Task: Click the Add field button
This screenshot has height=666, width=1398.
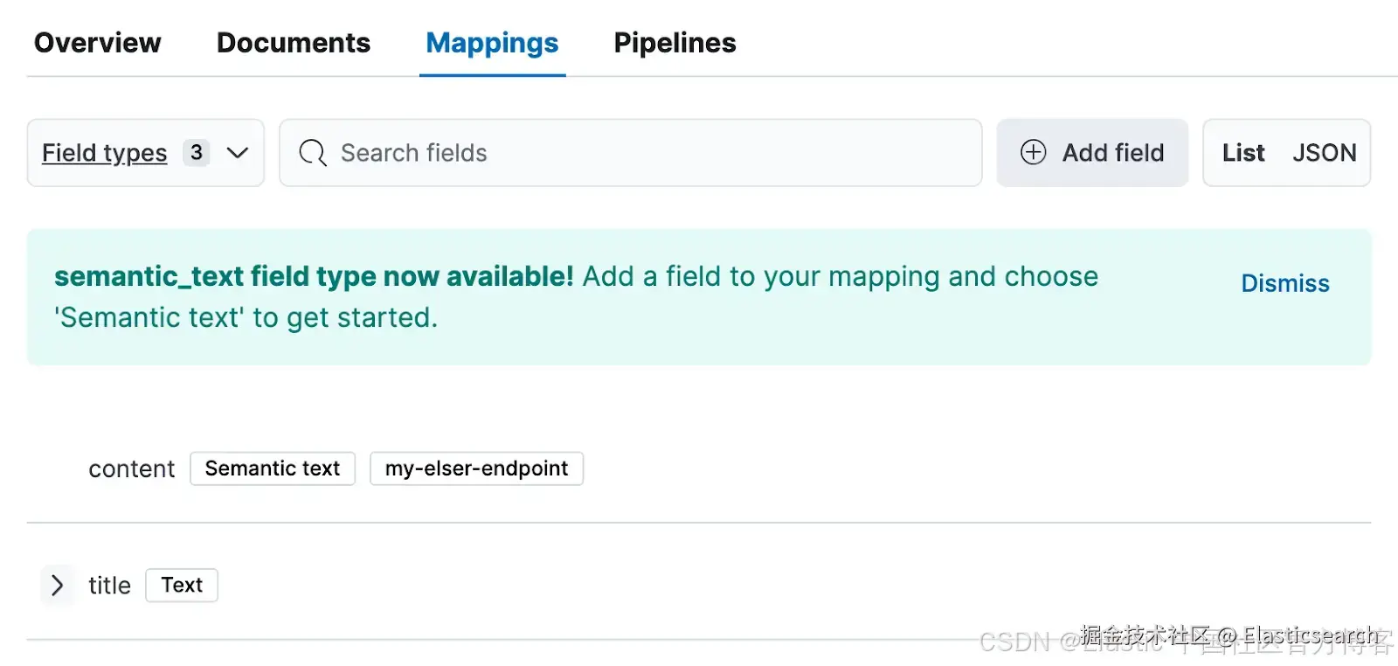Action: click(x=1092, y=153)
